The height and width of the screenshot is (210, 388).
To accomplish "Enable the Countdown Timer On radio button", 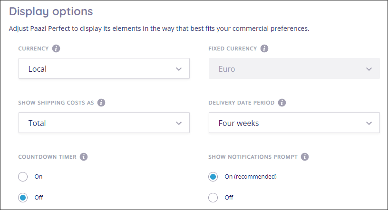I will [23, 177].
